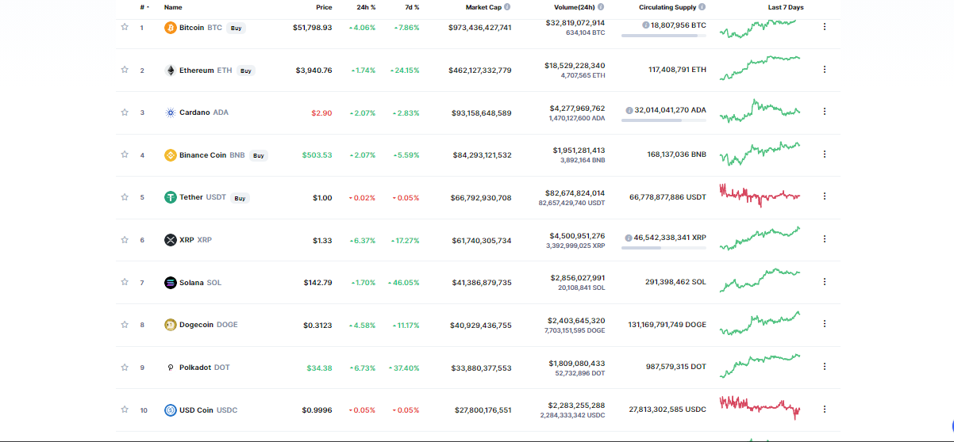Click Polkadot price $34.38
This screenshot has width=954, height=442.
319,368
